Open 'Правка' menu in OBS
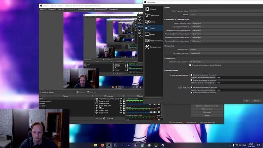This screenshot has width=263, height=148. 52,9
